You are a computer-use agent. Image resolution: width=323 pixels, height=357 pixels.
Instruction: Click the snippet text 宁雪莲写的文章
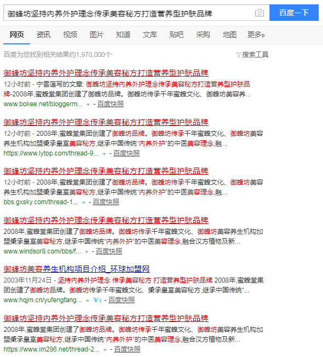59,84
